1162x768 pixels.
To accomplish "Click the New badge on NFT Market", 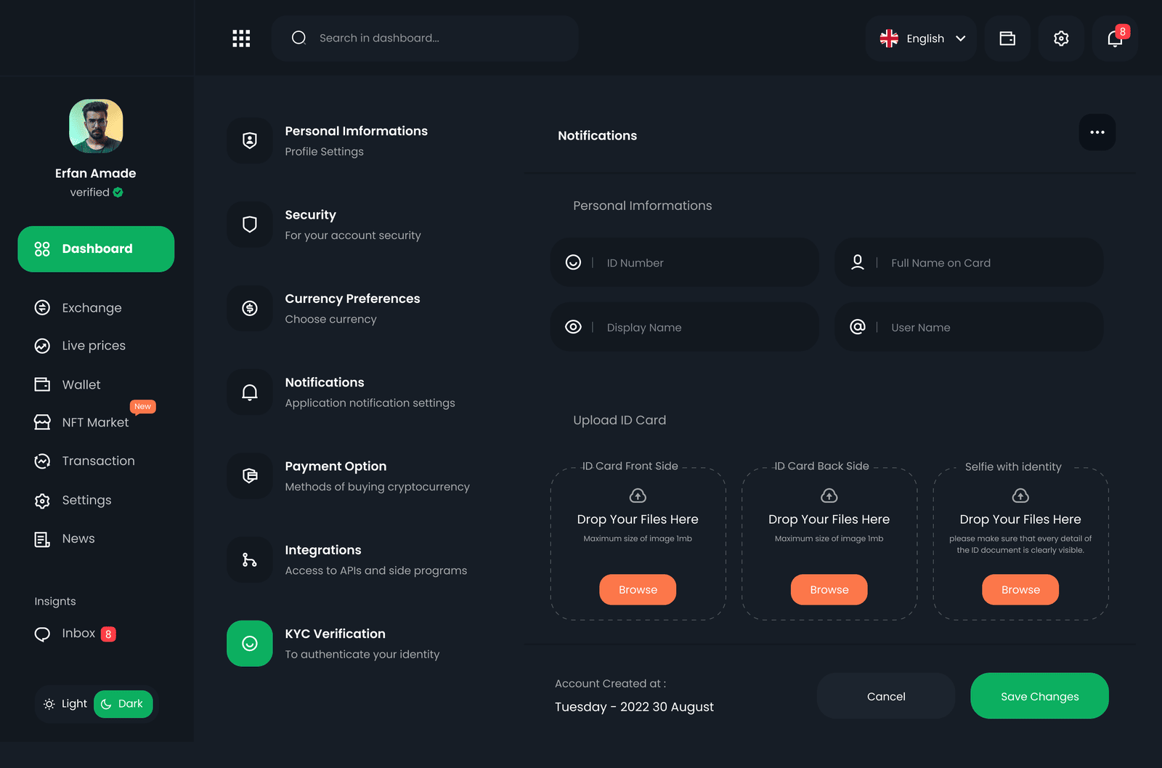I will (x=143, y=407).
